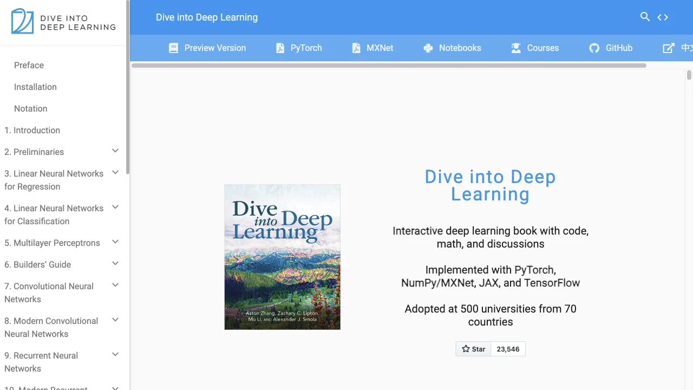Click the sidebar vertical scrollbar
Image resolution: width=693 pixels, height=390 pixels.
click(x=128, y=87)
